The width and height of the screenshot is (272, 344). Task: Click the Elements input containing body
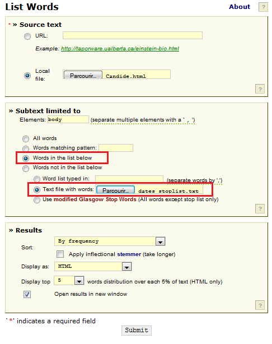[68, 119]
